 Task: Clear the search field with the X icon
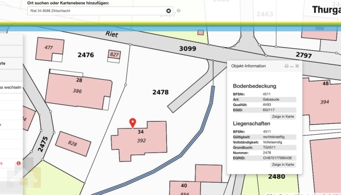coord(168,10)
